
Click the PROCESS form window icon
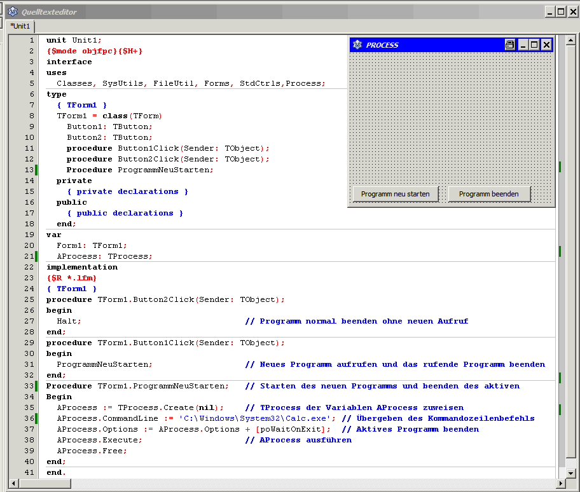point(357,44)
